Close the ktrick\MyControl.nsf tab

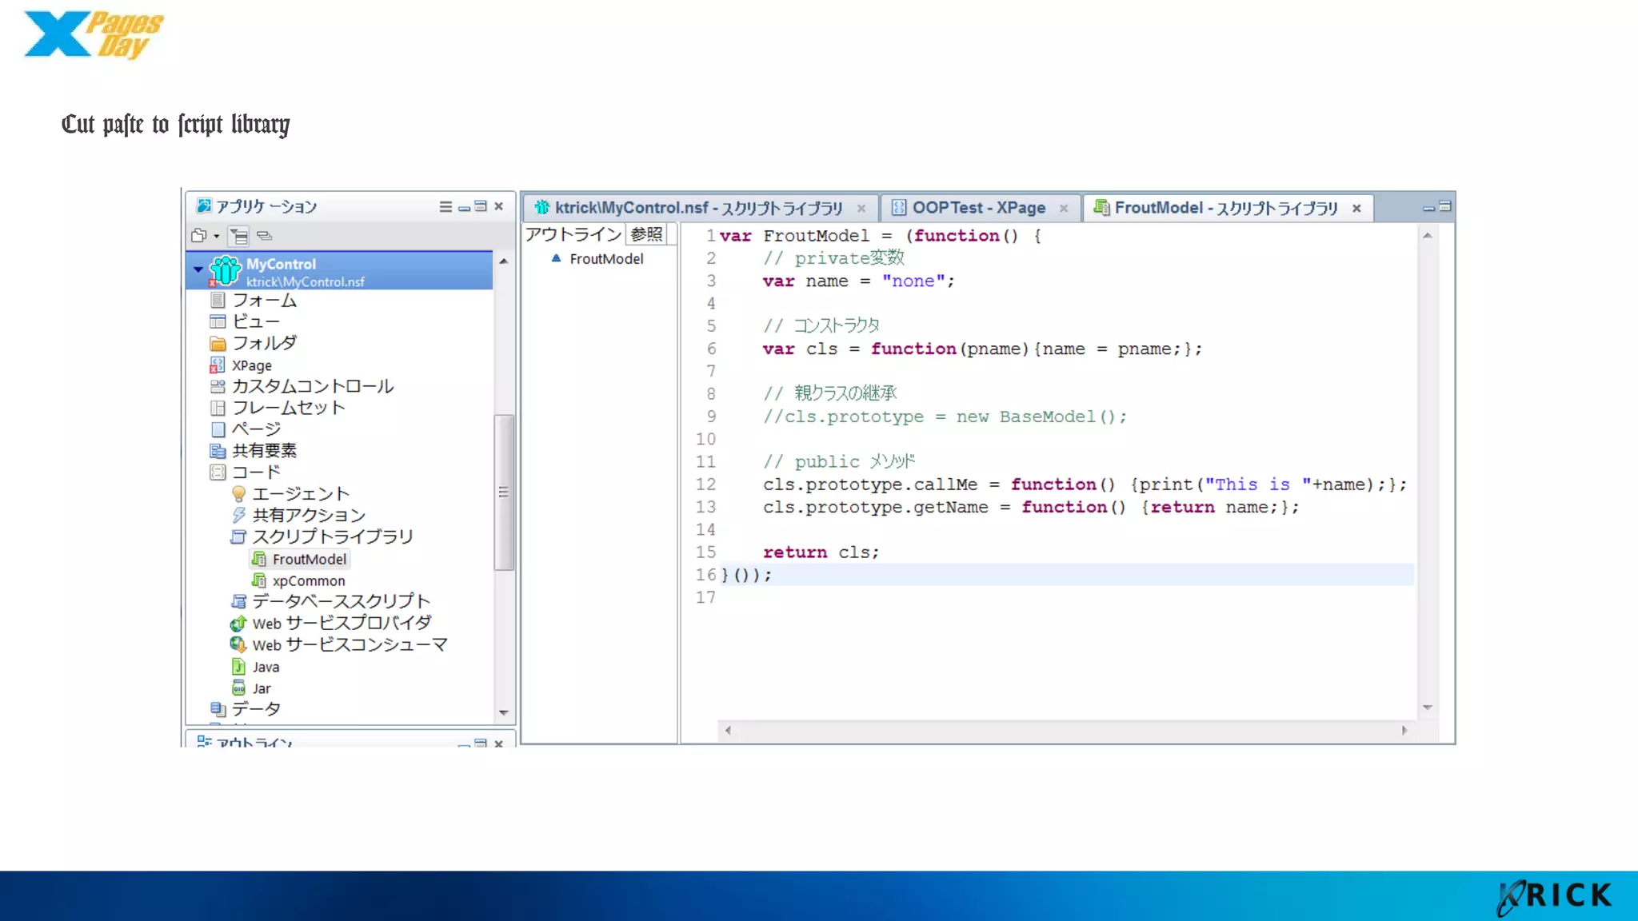861,209
